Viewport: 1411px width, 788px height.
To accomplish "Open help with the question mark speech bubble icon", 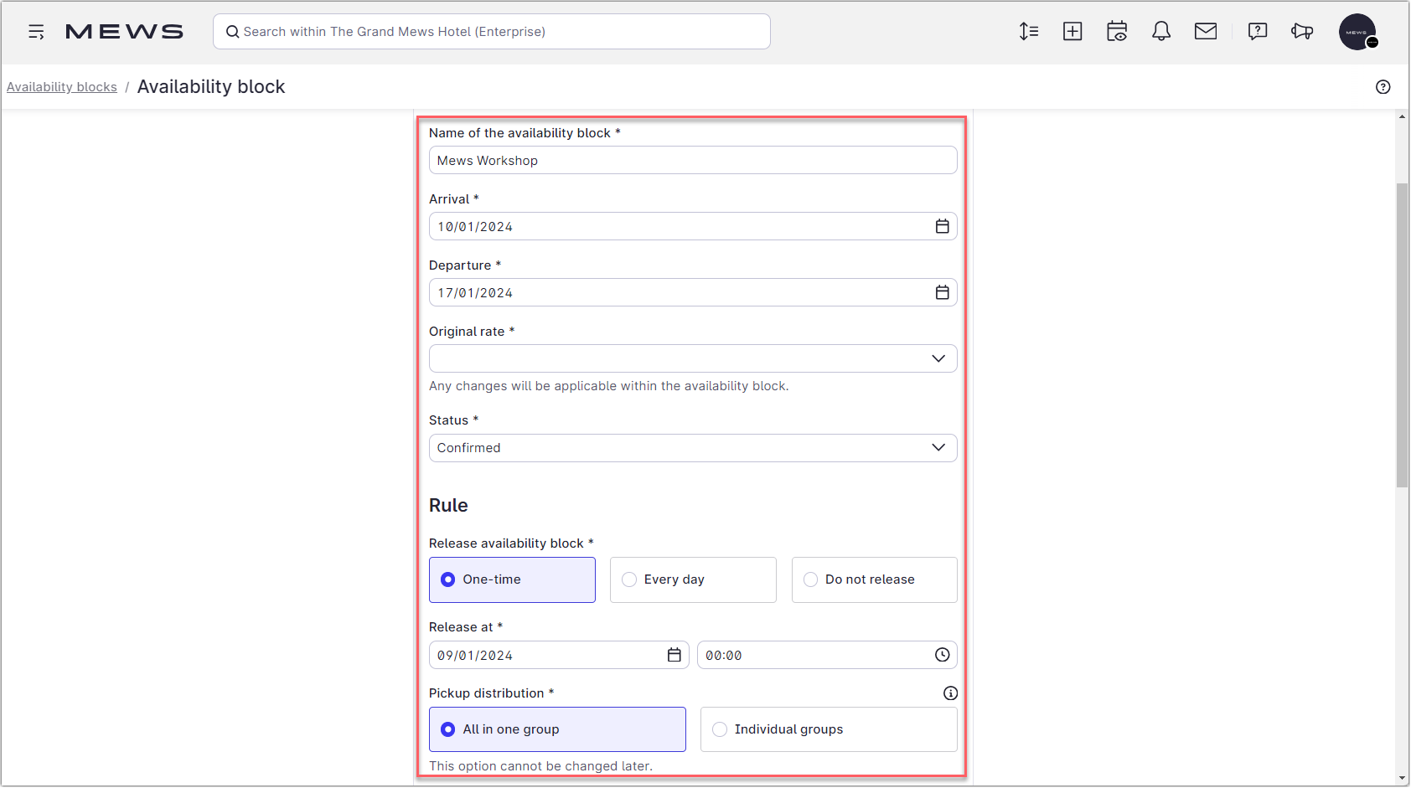I will (x=1258, y=31).
